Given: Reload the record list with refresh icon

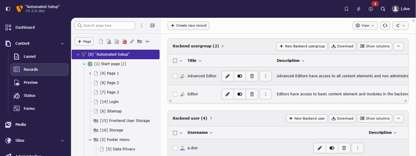Looking at the screenshot, I should pos(385,25).
